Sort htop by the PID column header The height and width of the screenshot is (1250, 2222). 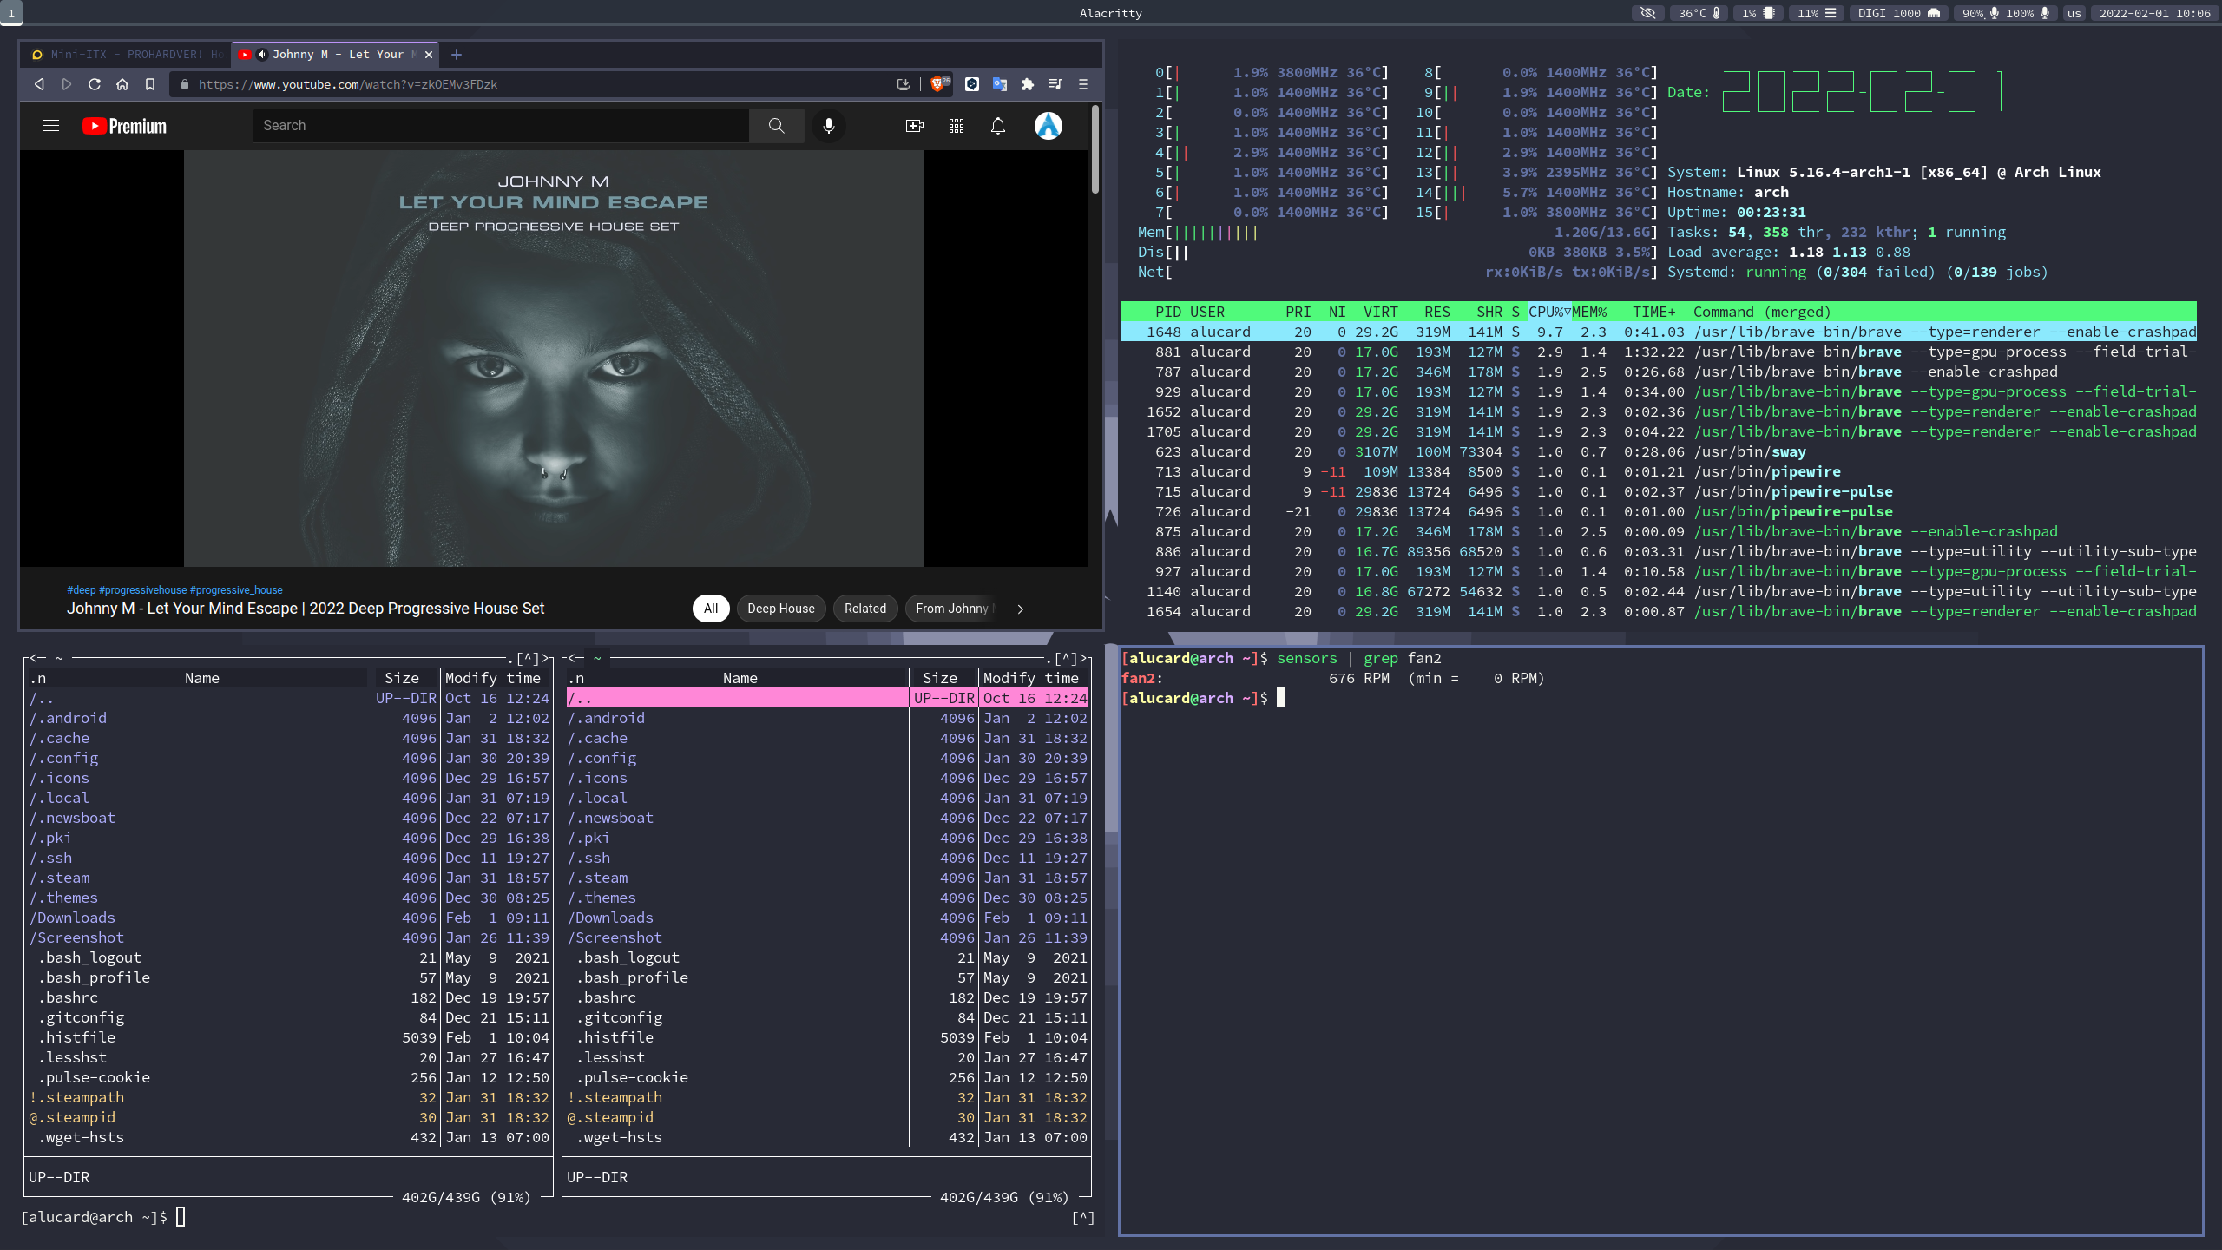1167,312
